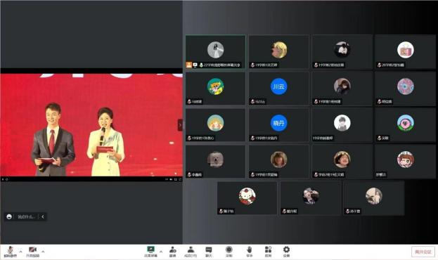Unmute the microphone in the meeting toolbar
The image size is (438, 260).
tap(10, 252)
